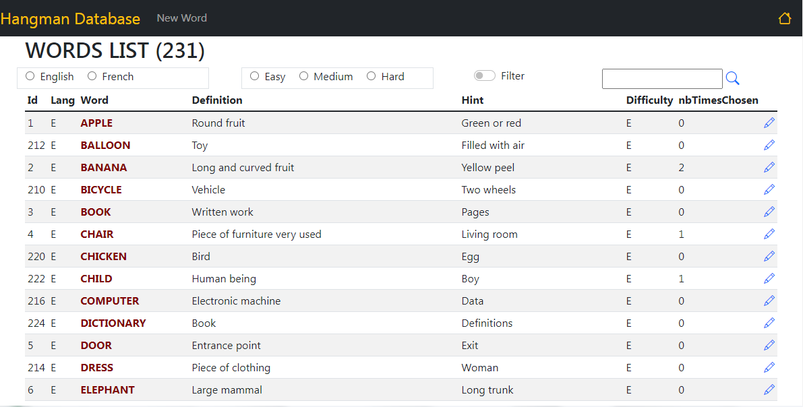The image size is (803, 407).
Task: Click the word CHICKEN
Action: tap(103, 257)
